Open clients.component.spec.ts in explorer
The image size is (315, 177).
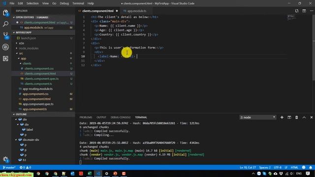click(x=41, y=79)
